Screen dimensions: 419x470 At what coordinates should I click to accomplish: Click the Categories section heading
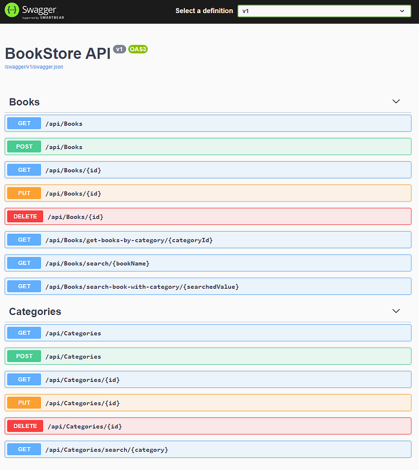(35, 311)
